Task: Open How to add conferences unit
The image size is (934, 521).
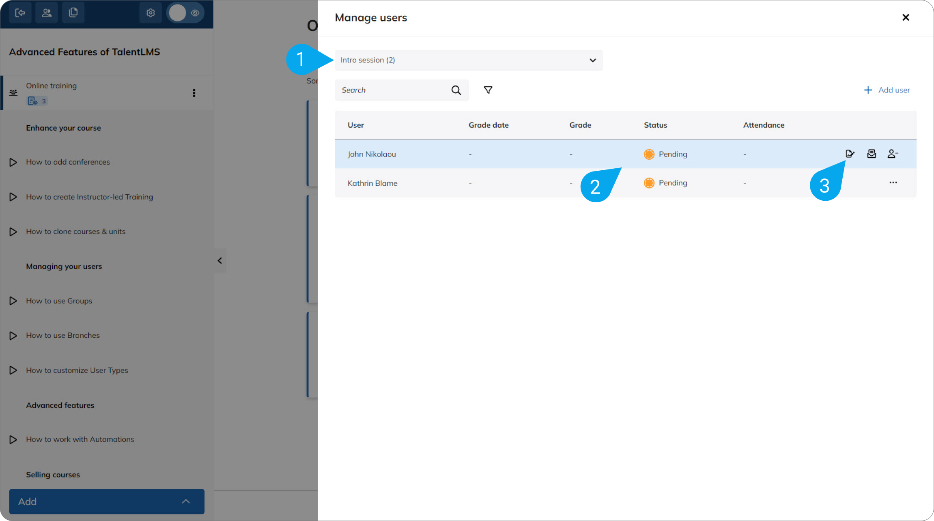Action: 68,162
